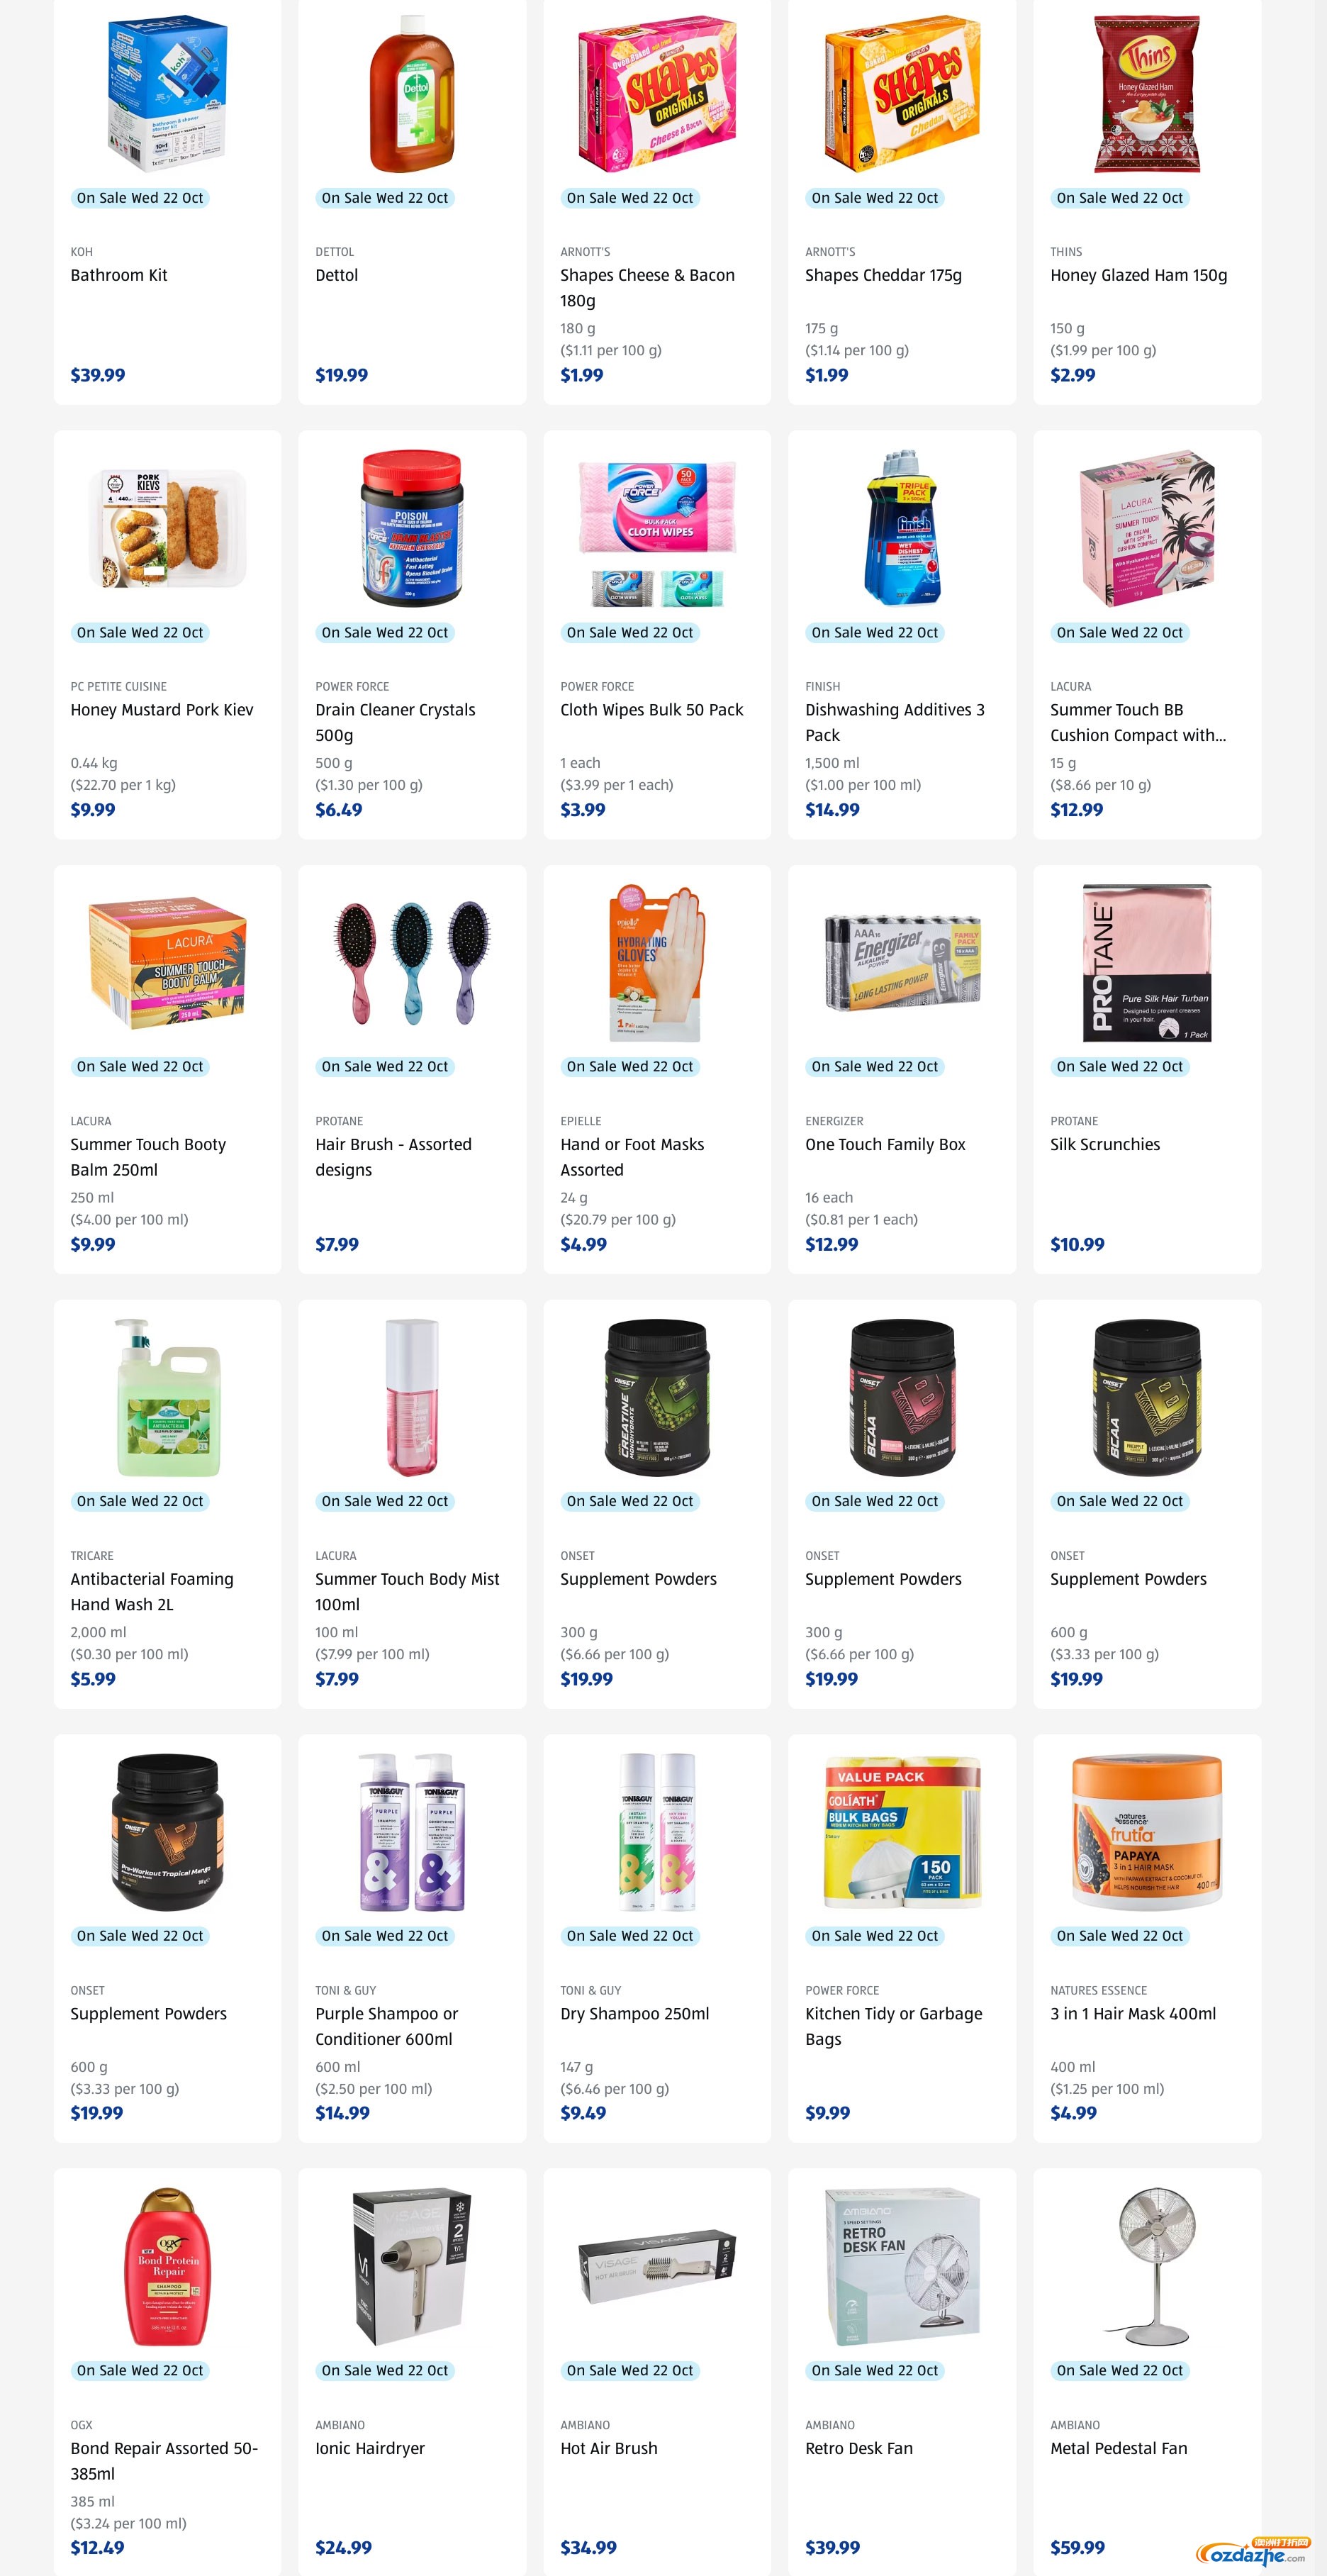Open Ambiano Retro Desk Fan title
Image resolution: width=1327 pixels, height=2576 pixels.
[859, 2448]
